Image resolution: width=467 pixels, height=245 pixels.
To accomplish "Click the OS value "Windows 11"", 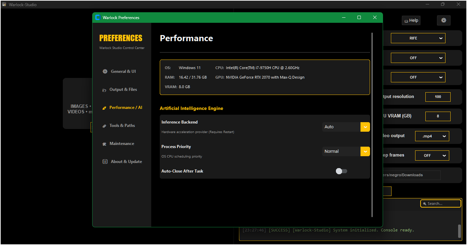I will [x=190, y=68].
